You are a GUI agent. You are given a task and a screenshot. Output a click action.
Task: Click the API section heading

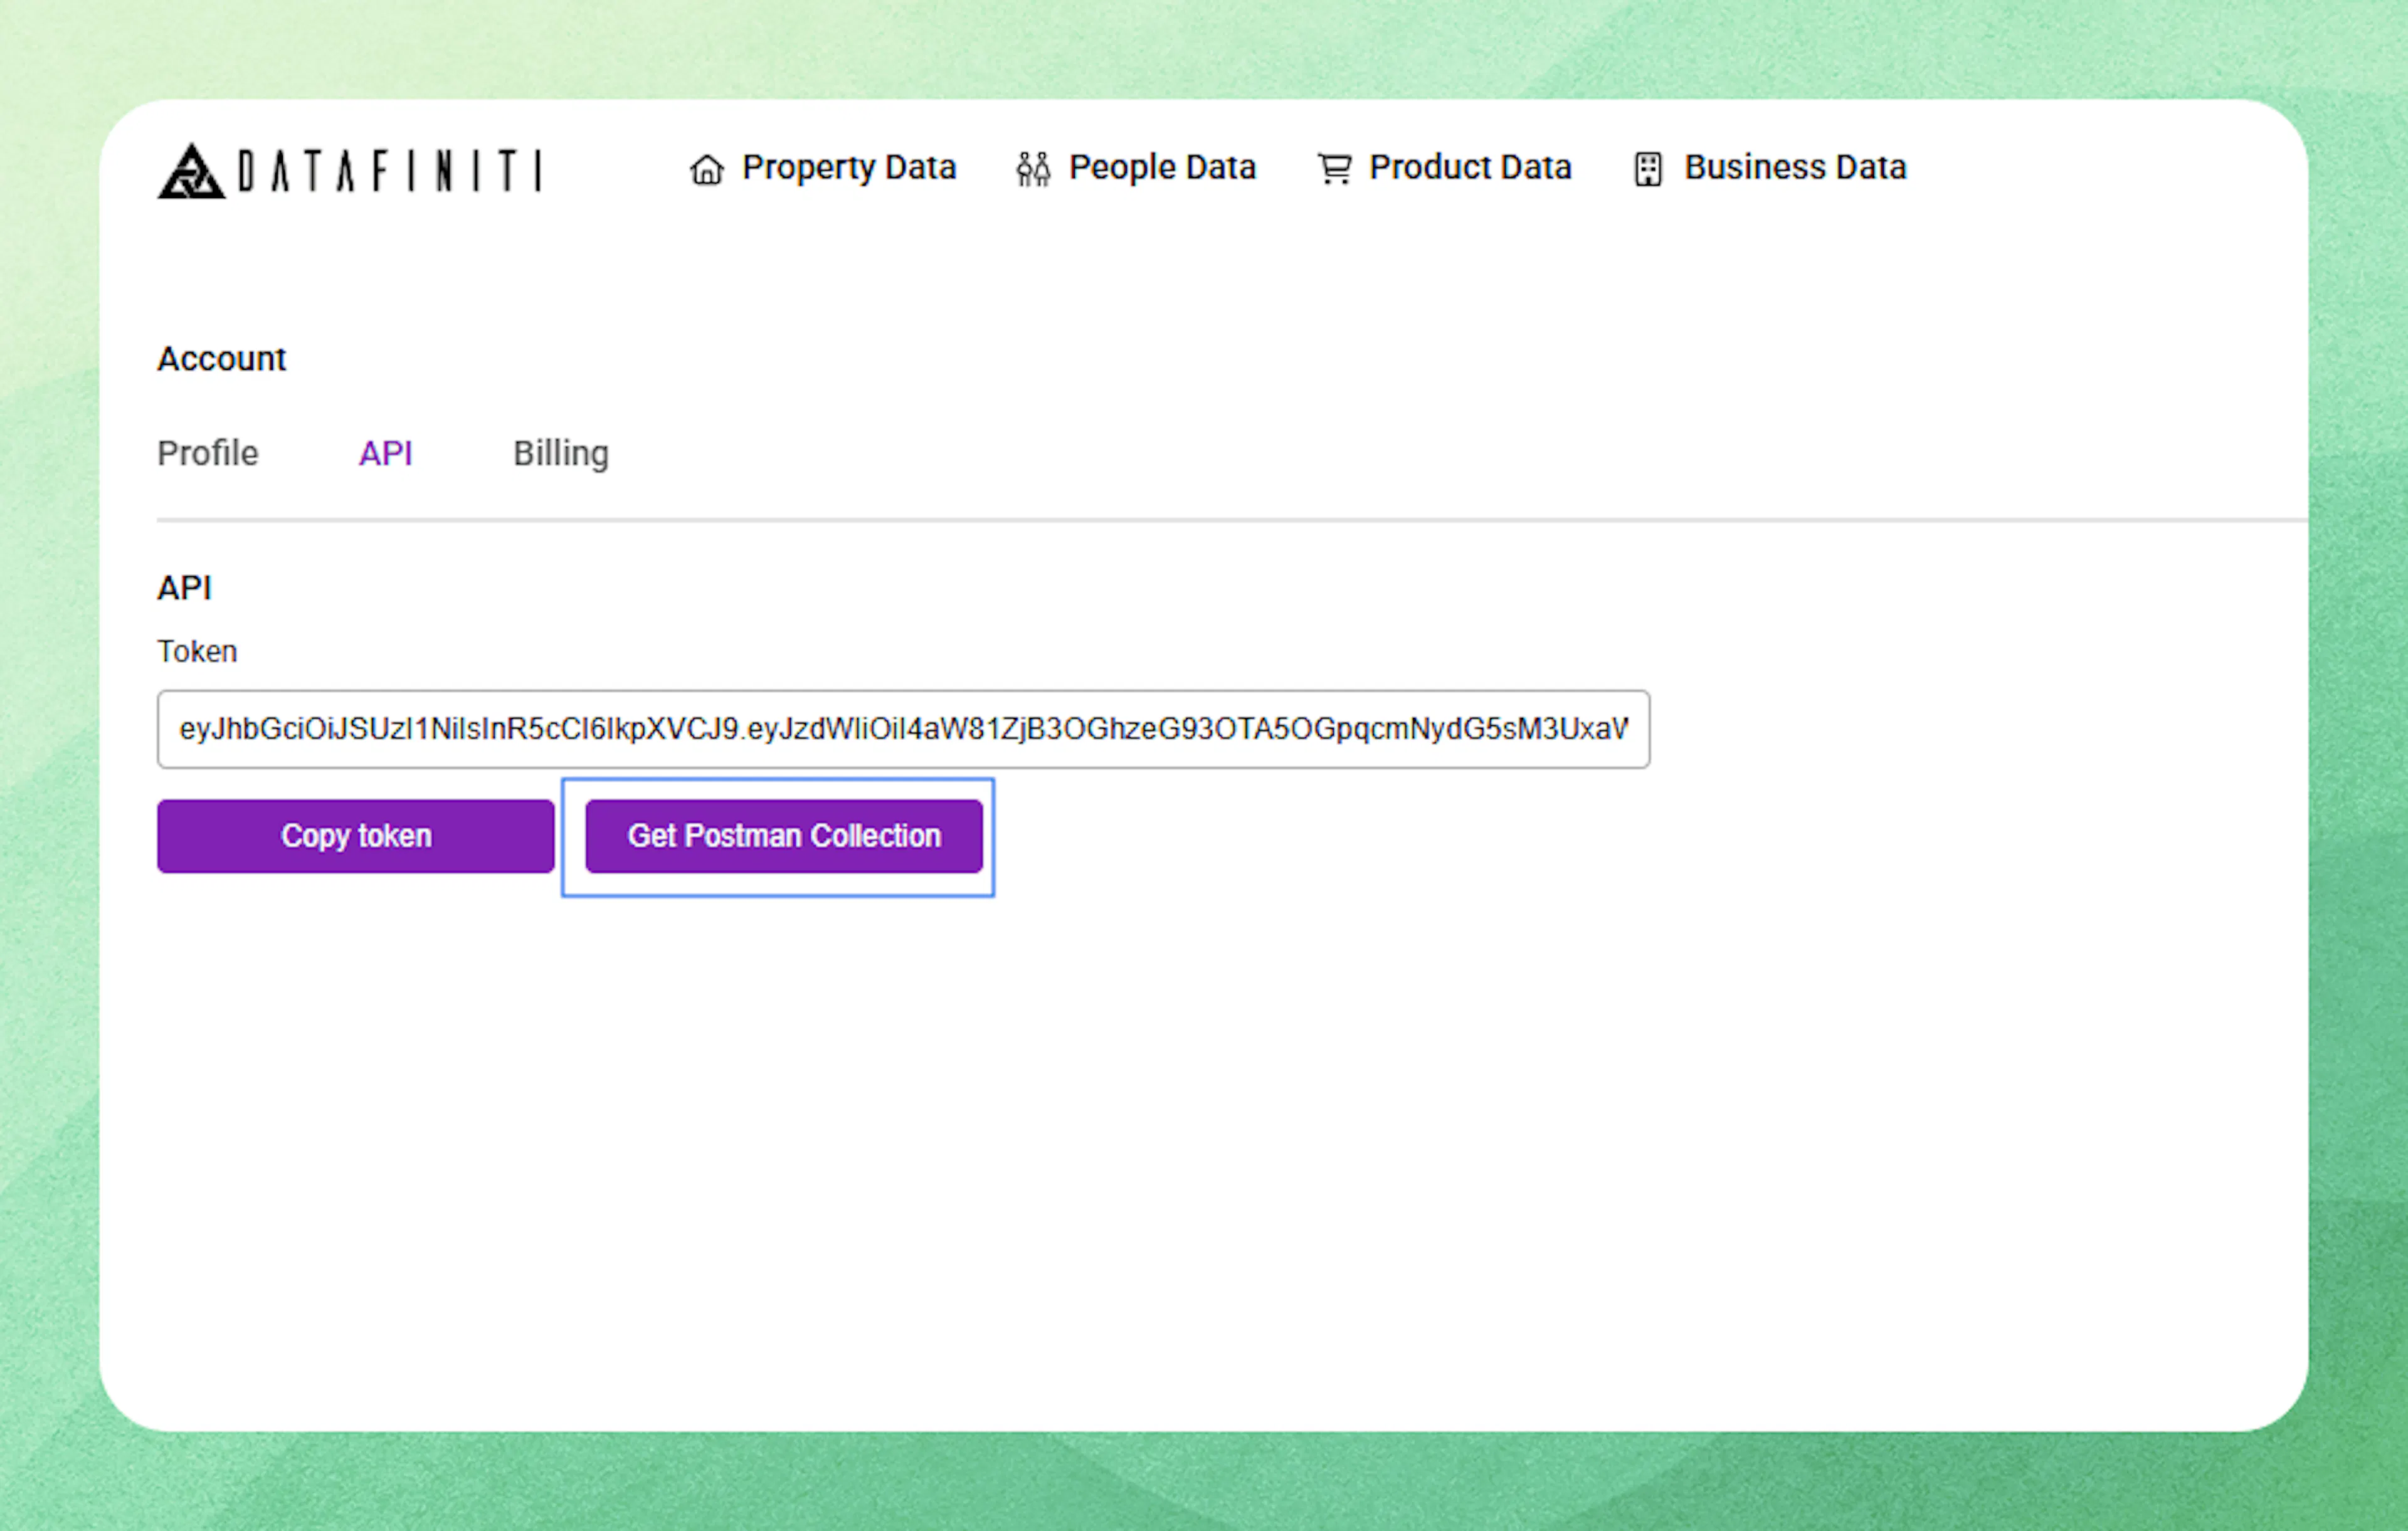tap(184, 588)
